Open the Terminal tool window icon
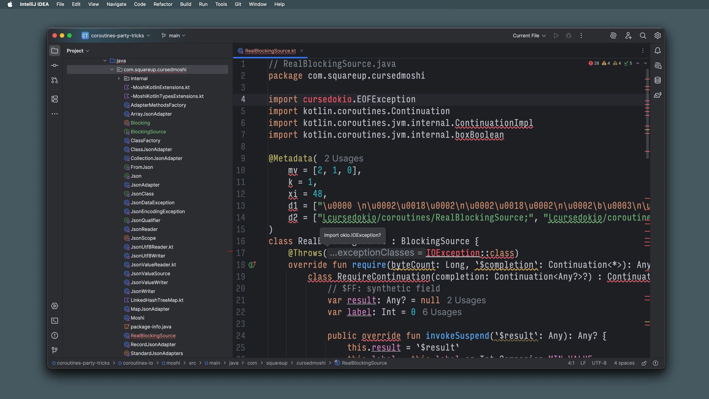Screen dimensions: 709x399 (55, 321)
